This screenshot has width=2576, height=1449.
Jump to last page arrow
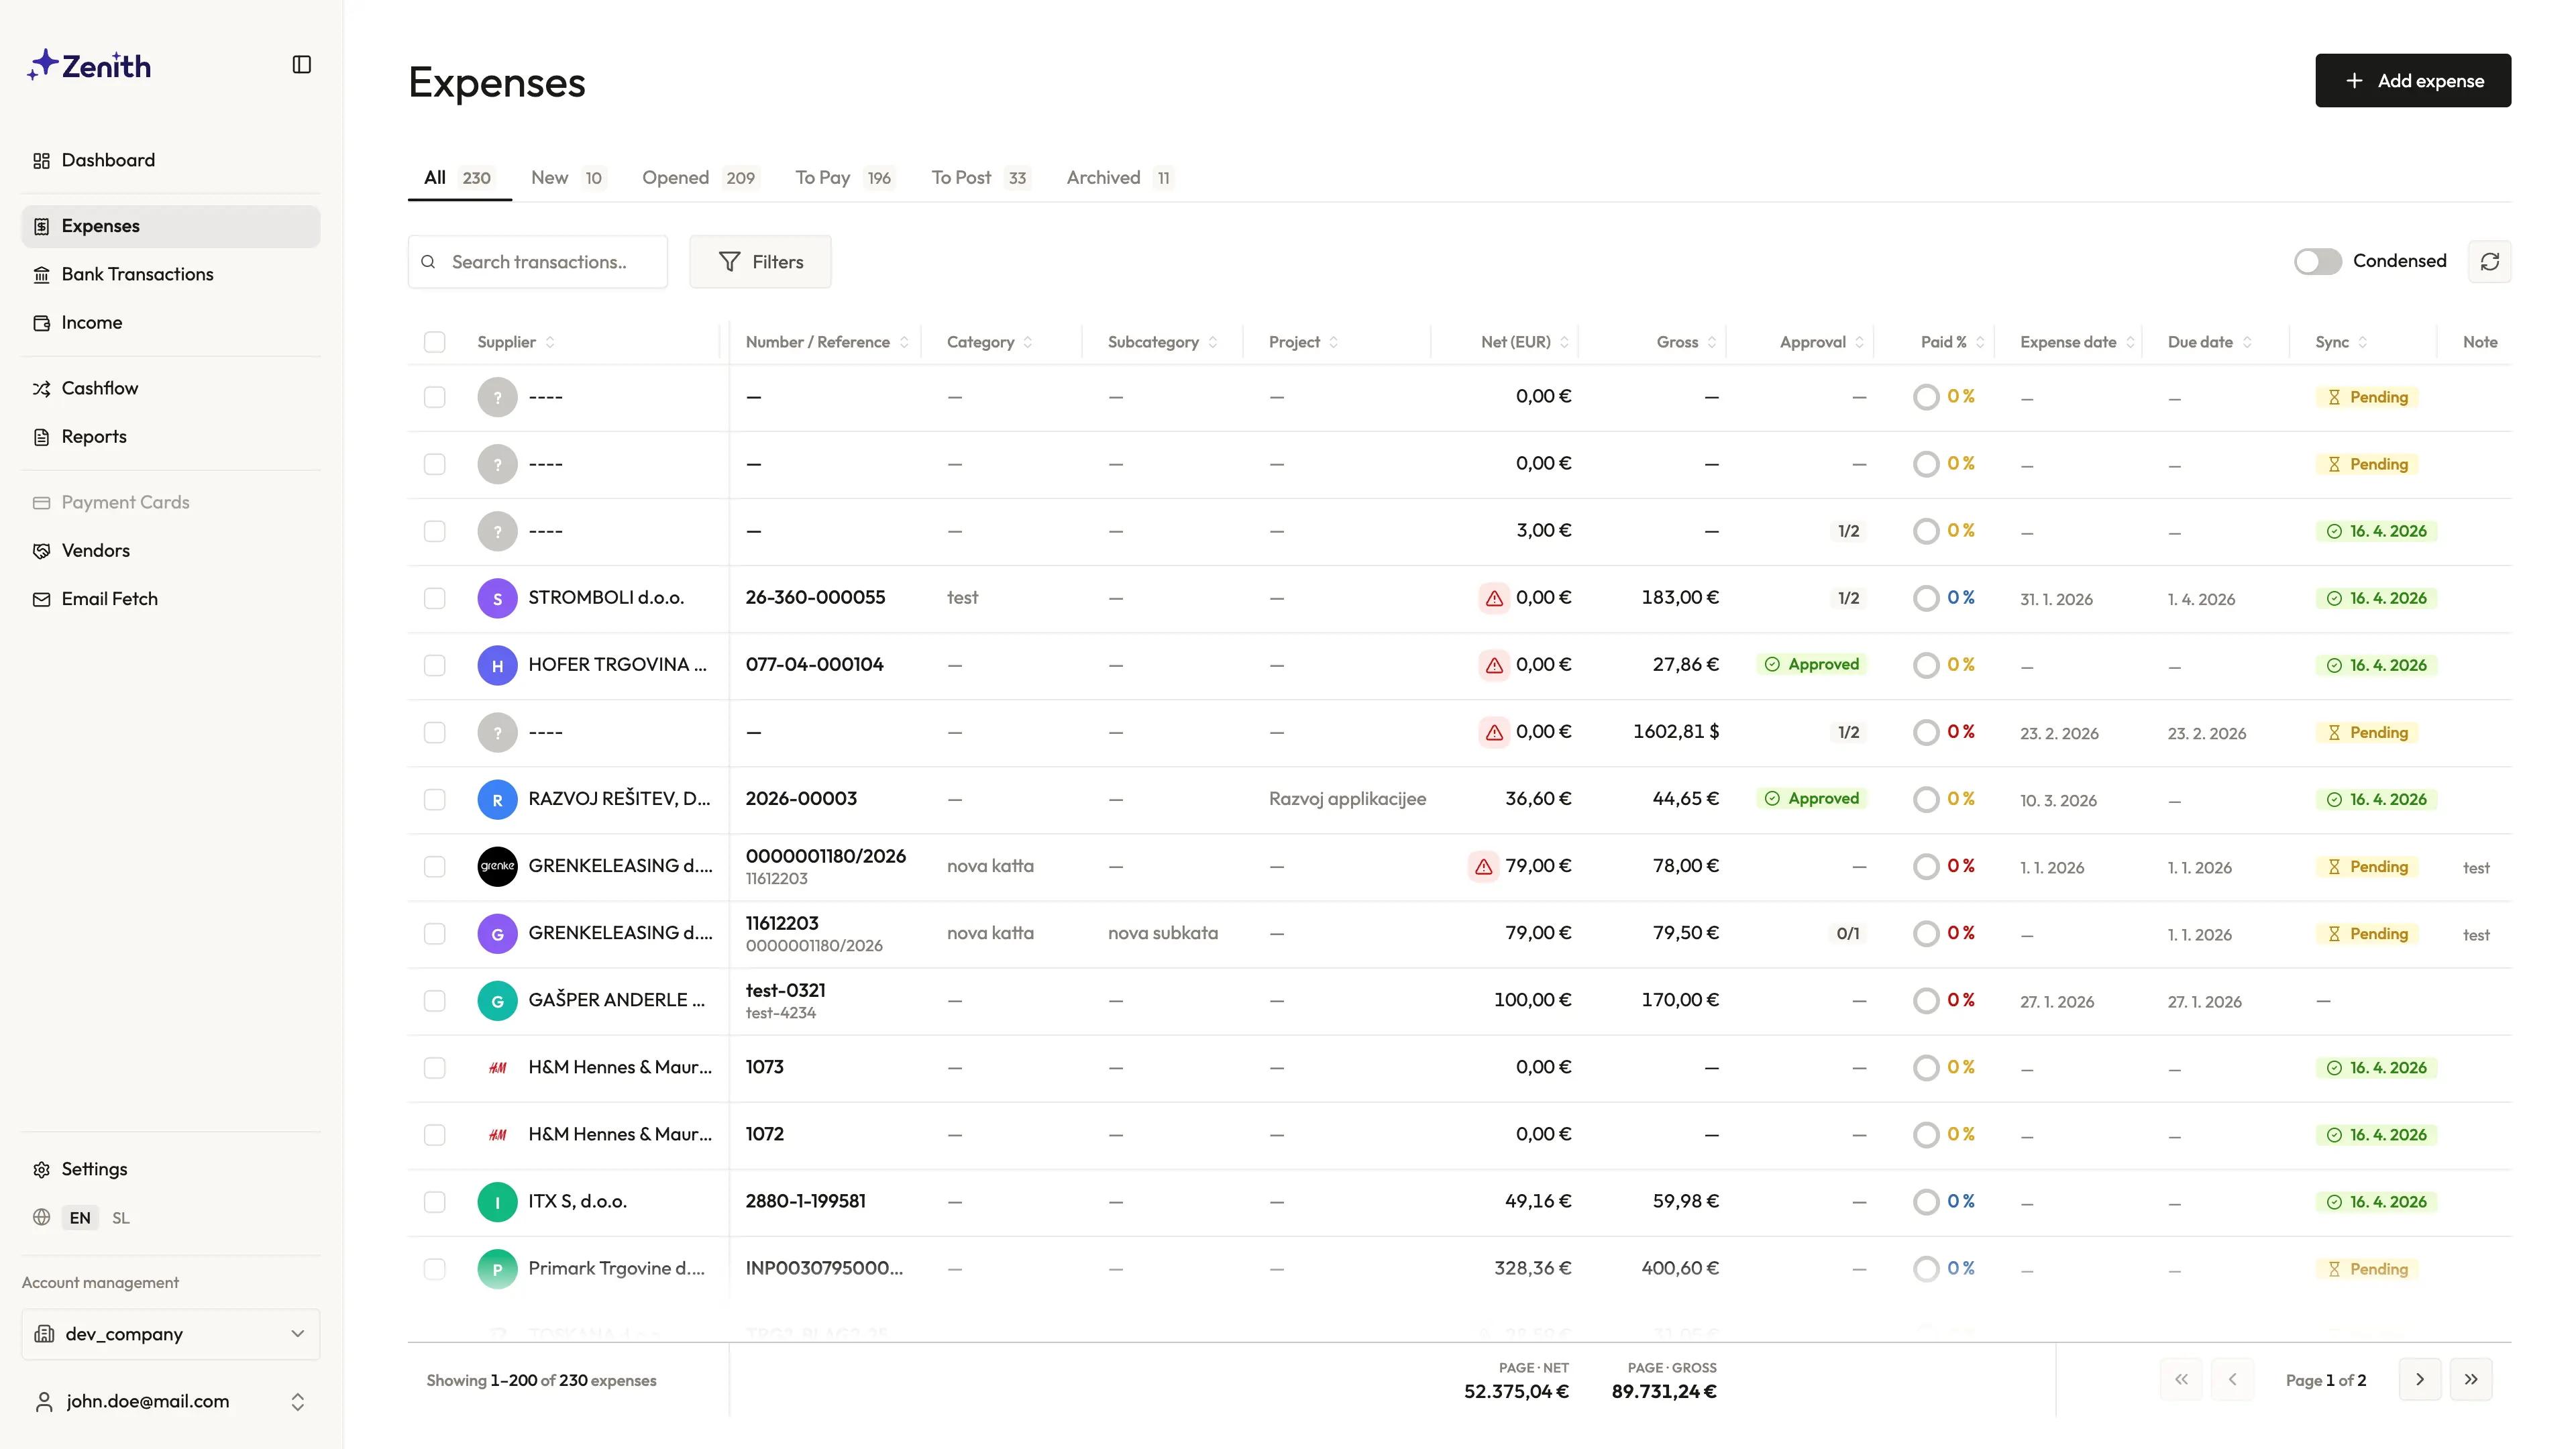[x=2471, y=1380]
